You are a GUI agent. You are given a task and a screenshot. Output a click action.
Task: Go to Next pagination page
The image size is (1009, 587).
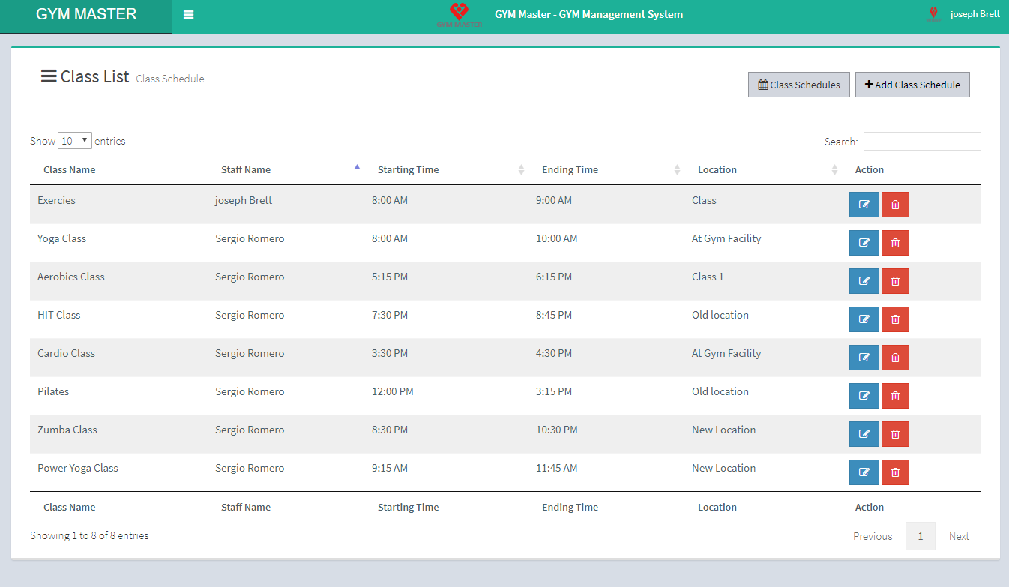[x=959, y=536]
